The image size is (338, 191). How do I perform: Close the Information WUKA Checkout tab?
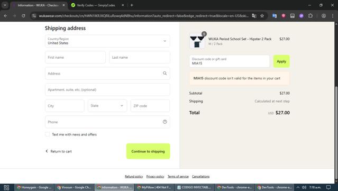click(x=63, y=5)
